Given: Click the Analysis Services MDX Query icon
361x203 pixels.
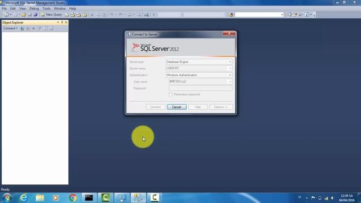Looking at the screenshot, I should click(x=73, y=15).
